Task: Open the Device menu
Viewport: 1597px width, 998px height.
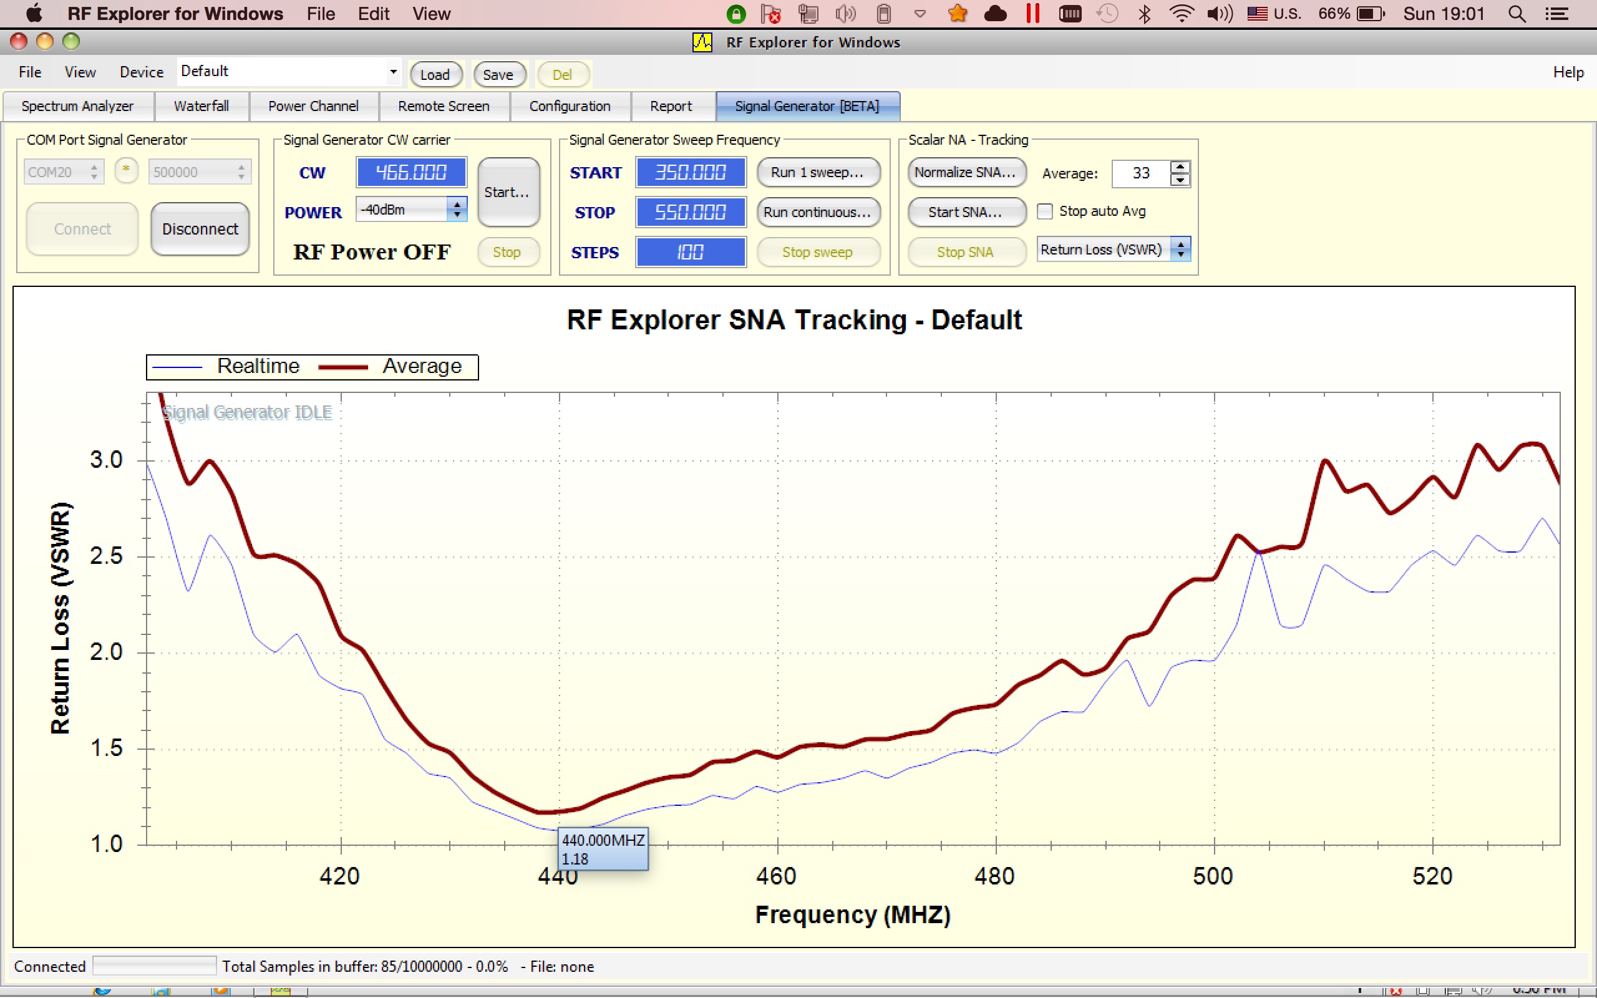Action: [x=141, y=72]
